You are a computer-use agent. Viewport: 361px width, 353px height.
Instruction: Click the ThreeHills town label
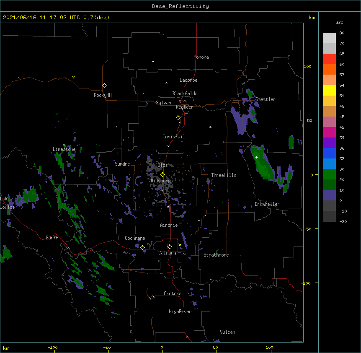(224, 175)
